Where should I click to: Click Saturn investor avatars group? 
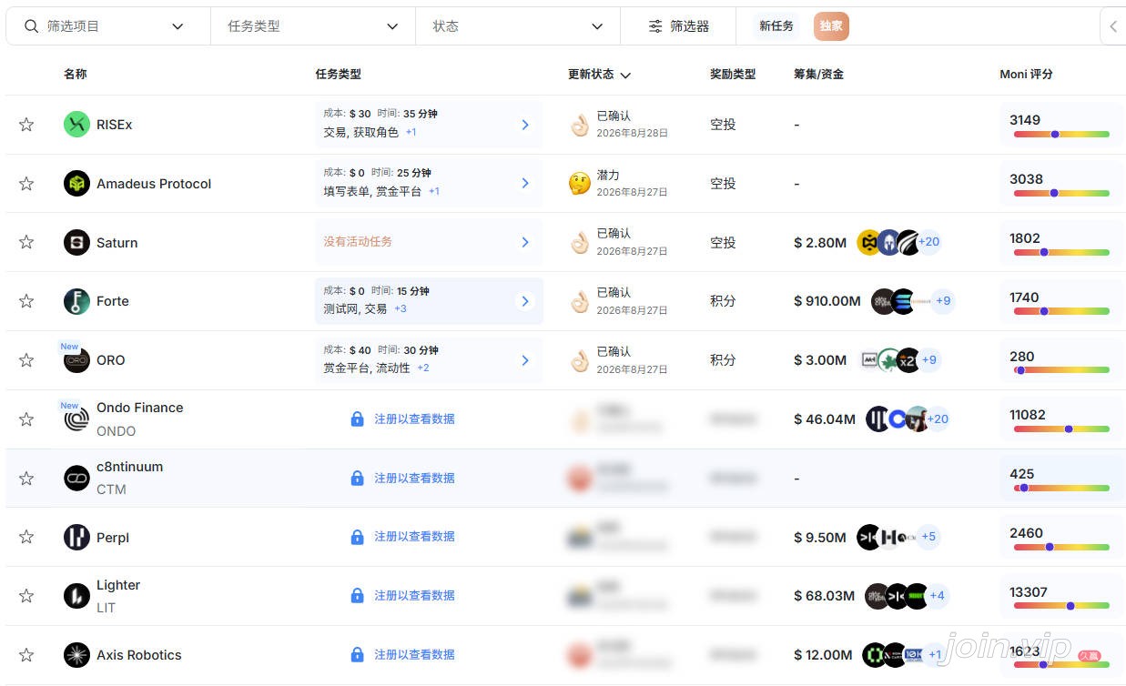click(x=899, y=242)
